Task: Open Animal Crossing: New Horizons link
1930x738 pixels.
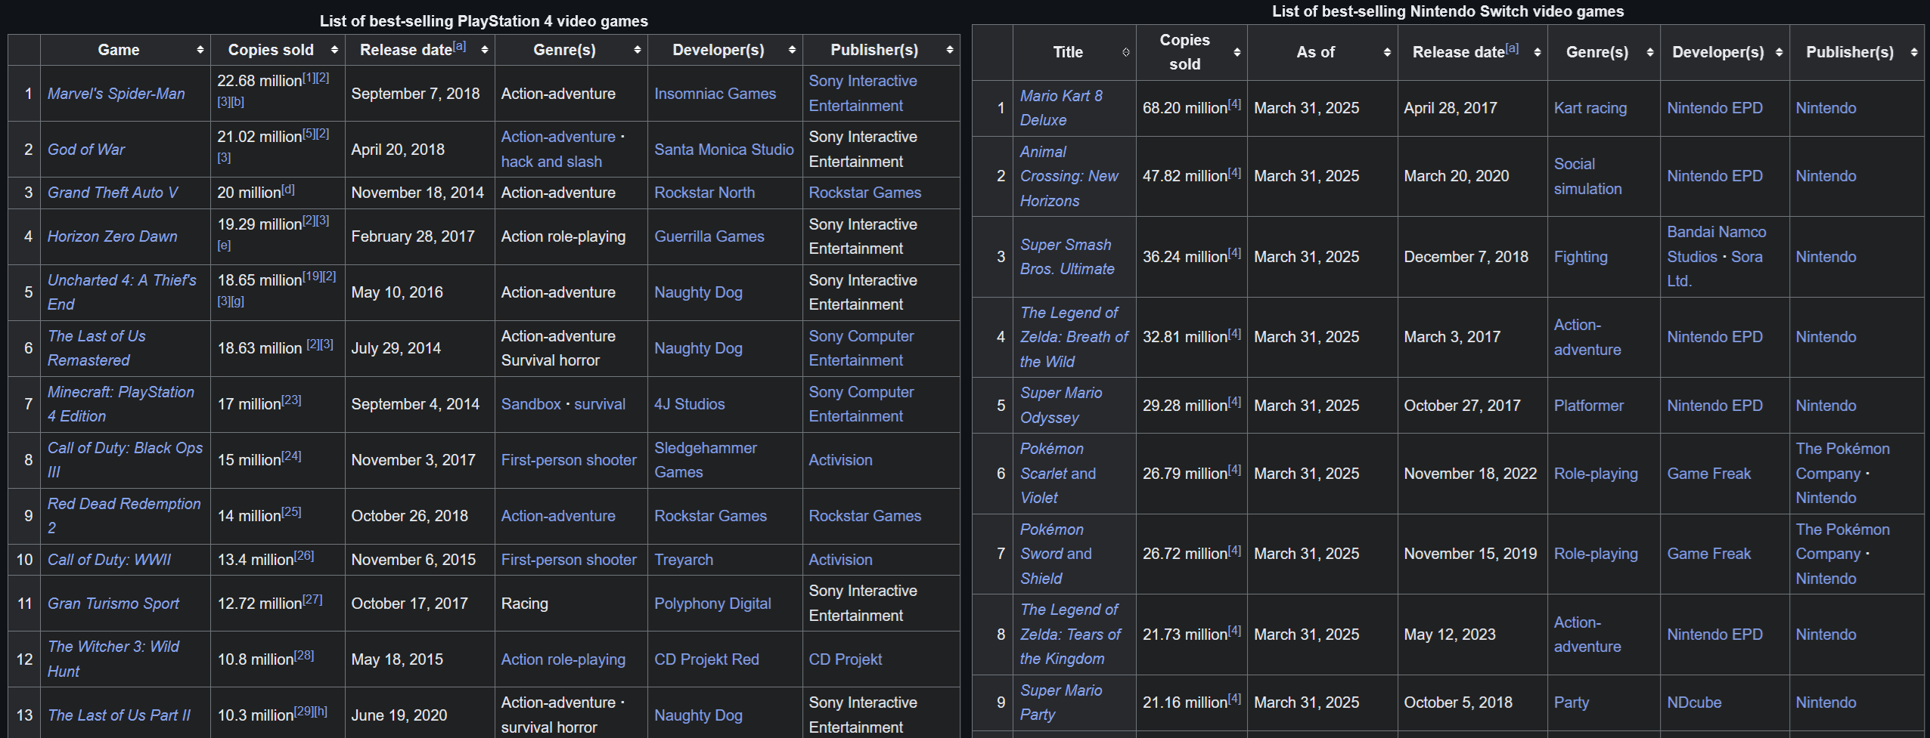Action: pyautogui.click(x=1069, y=176)
